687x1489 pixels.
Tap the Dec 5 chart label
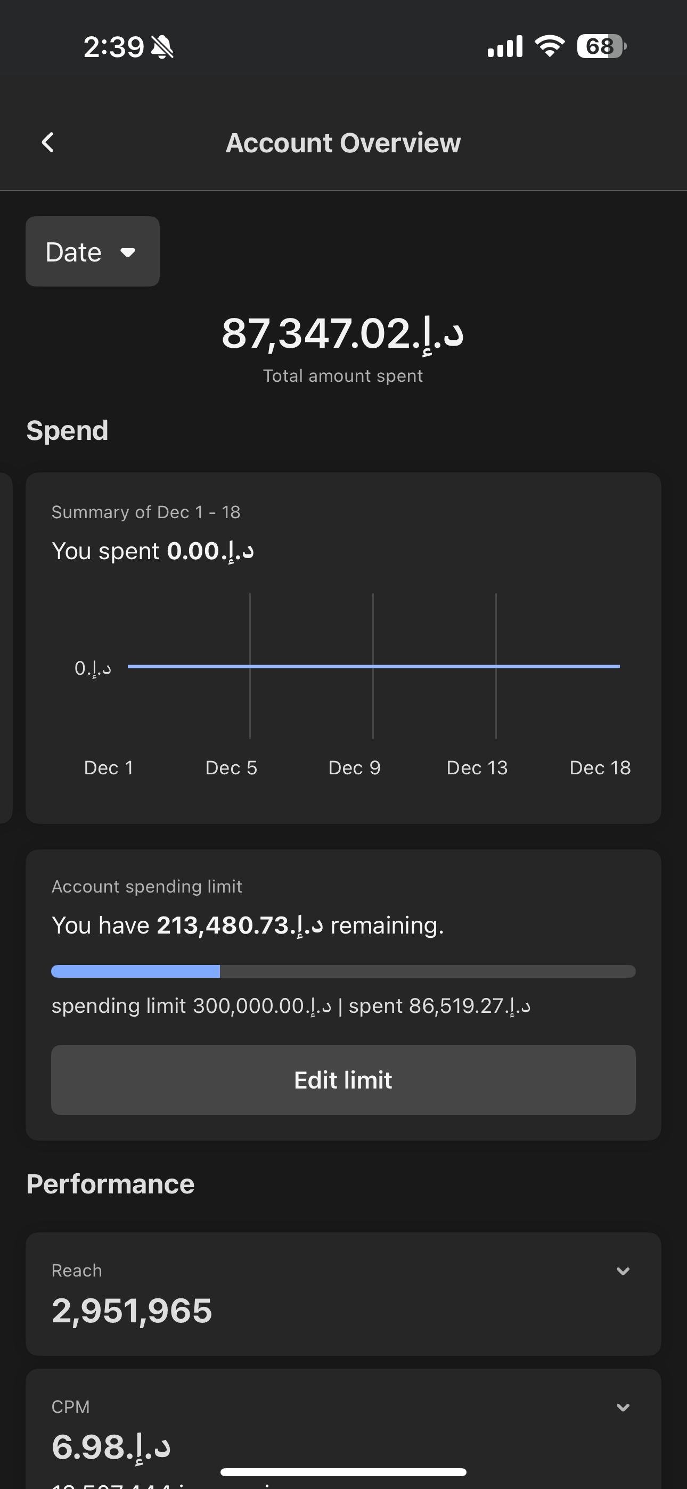(231, 767)
